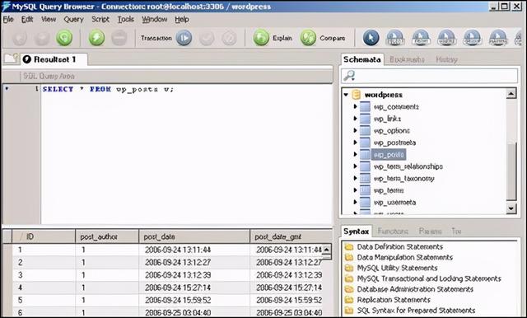Select the GROUP clause builder tool
This screenshot has height=318, width=527.
(x=472, y=38)
